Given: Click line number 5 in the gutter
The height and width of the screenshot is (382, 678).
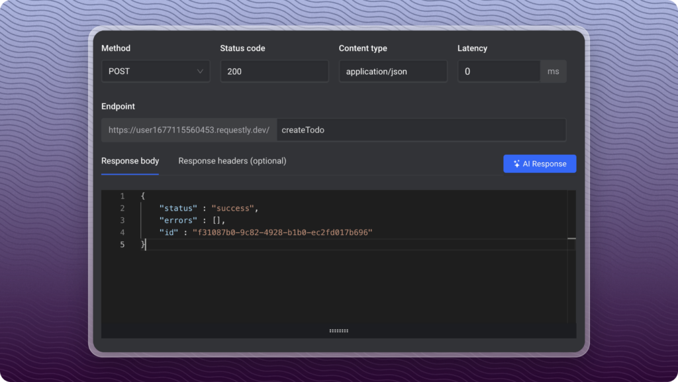Looking at the screenshot, I should click(x=122, y=244).
